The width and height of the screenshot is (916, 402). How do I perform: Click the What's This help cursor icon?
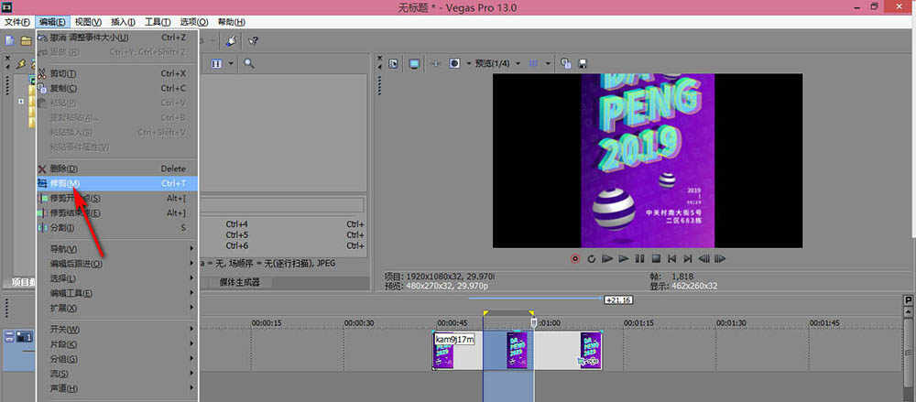253,41
